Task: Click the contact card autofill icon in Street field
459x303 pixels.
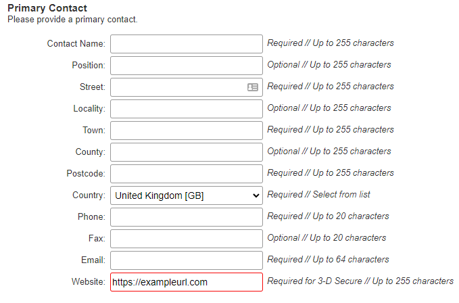Action: point(252,87)
